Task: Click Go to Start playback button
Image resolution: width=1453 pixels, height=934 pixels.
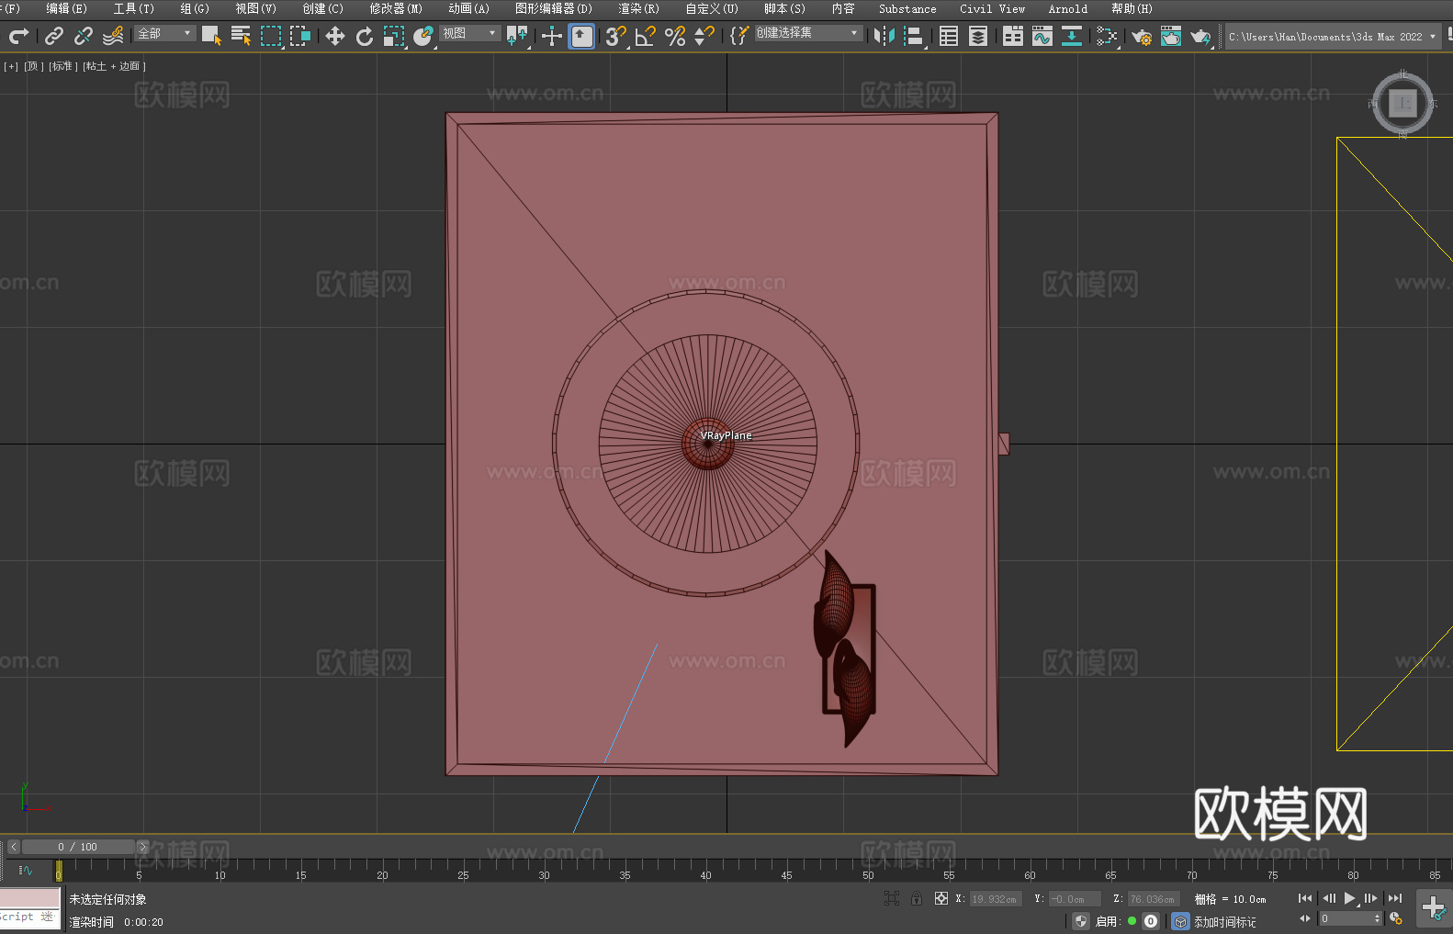Action: [1305, 898]
